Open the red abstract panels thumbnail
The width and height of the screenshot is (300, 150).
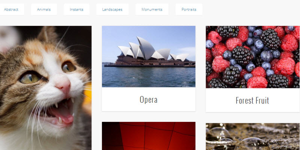pos(148,136)
